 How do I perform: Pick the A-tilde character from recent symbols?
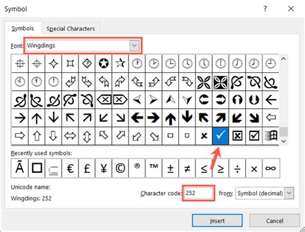(x=20, y=168)
